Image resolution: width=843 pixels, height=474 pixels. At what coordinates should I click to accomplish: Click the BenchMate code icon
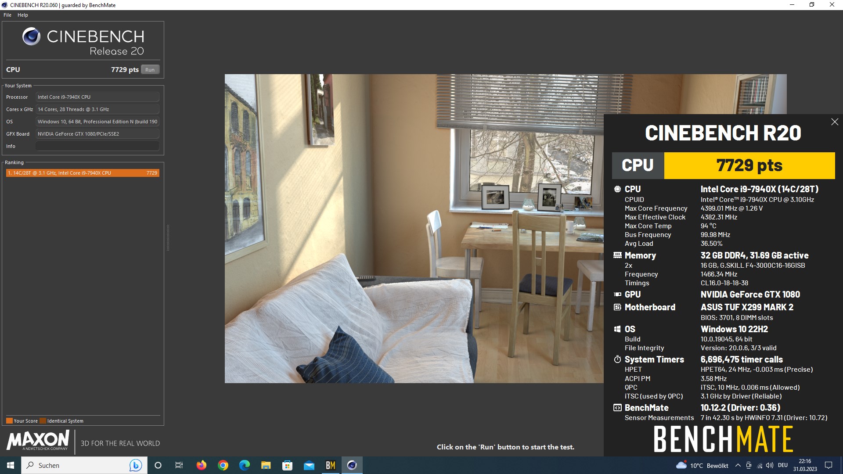tap(617, 408)
